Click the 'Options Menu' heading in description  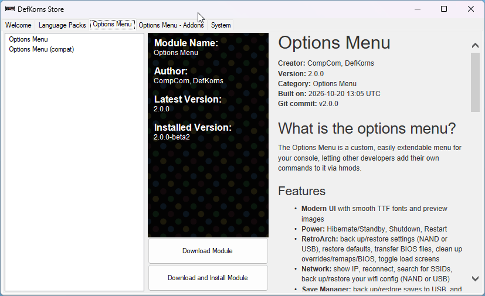tap(334, 43)
